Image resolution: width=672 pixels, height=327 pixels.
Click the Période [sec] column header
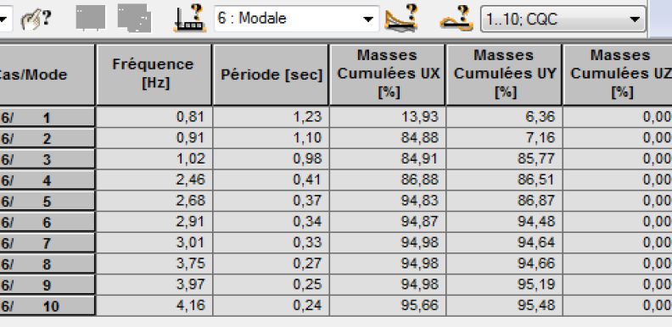click(271, 75)
